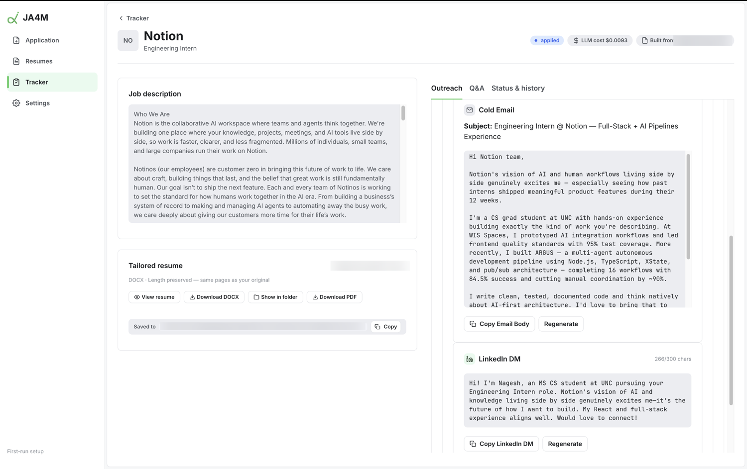Click the Copy Email Body button
Image resolution: width=747 pixels, height=469 pixels.
[499, 324]
